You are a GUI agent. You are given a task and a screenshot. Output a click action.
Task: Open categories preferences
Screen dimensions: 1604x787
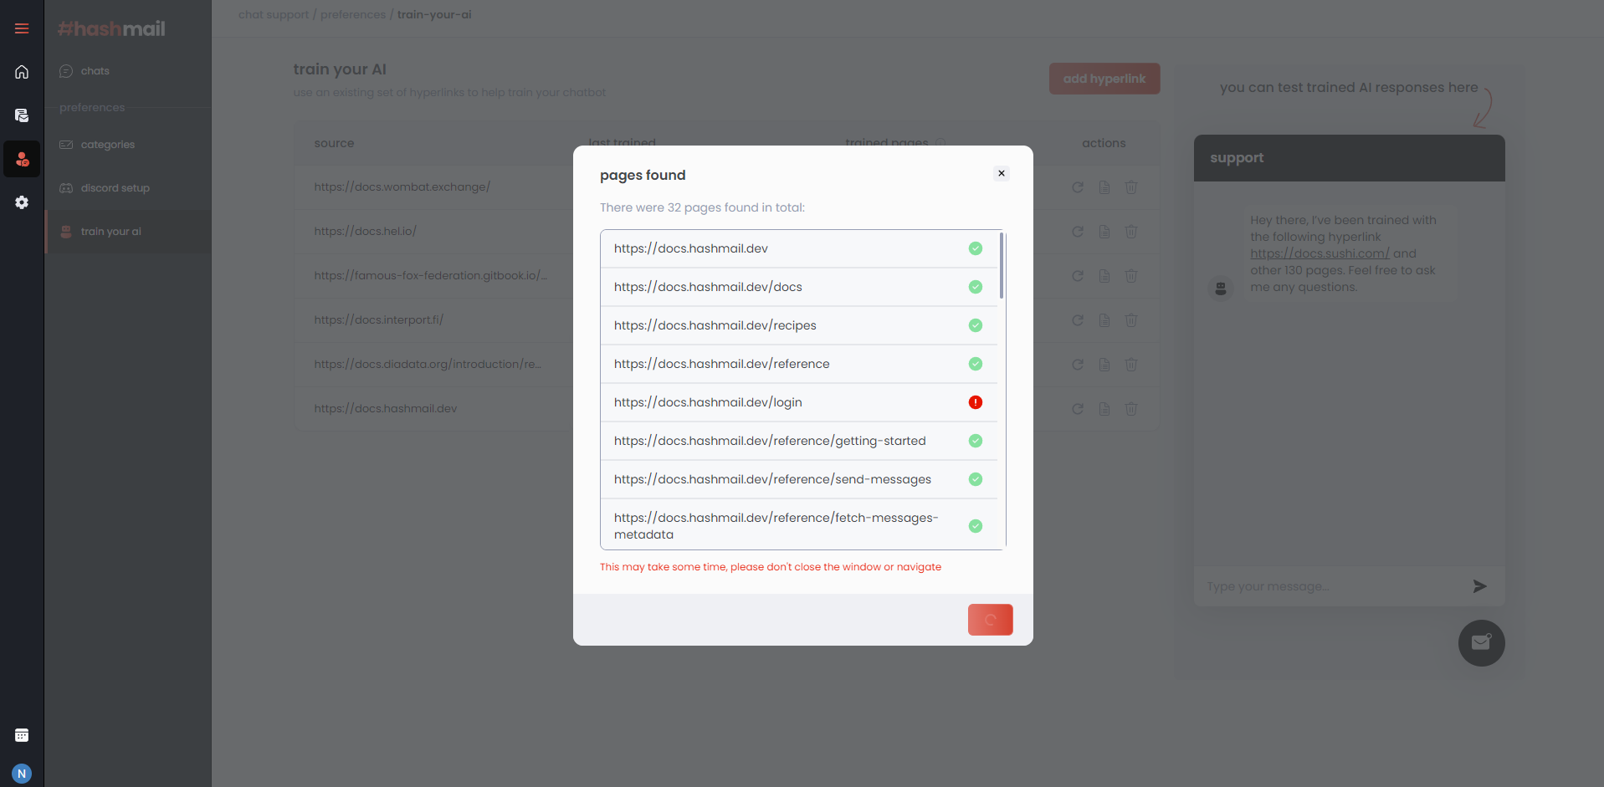(128, 145)
